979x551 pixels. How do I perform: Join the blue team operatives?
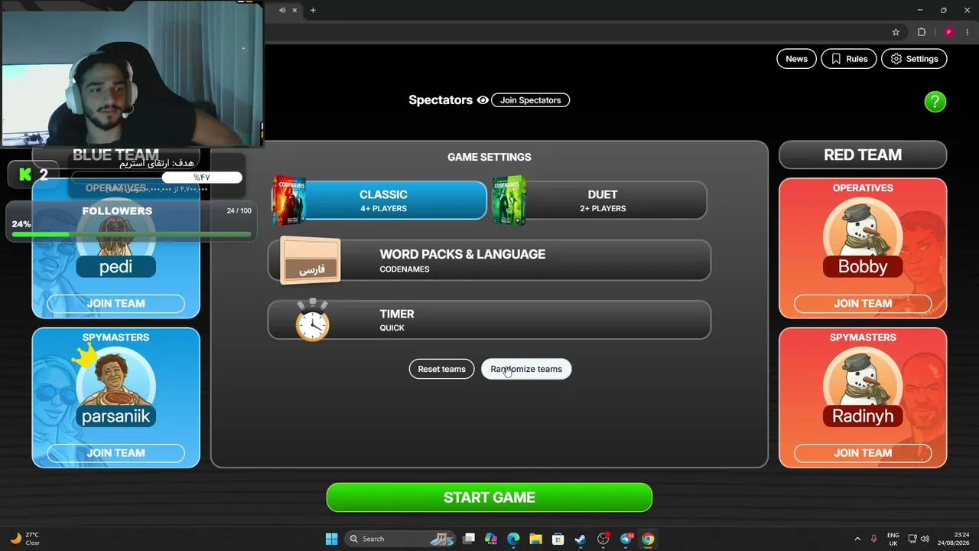coord(115,304)
